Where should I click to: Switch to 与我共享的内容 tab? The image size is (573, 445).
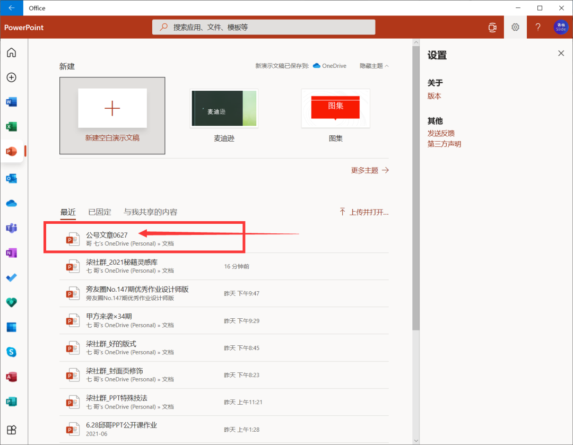[150, 212]
